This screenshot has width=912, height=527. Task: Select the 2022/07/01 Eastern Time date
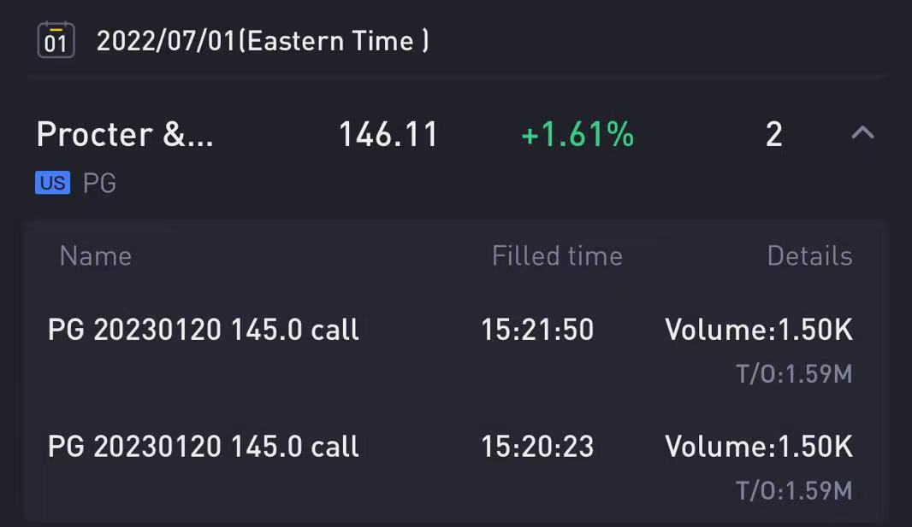coord(263,41)
